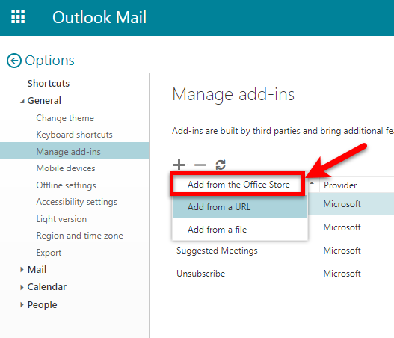Go to Mobile devices settings
This screenshot has height=338, width=394.
(66, 168)
